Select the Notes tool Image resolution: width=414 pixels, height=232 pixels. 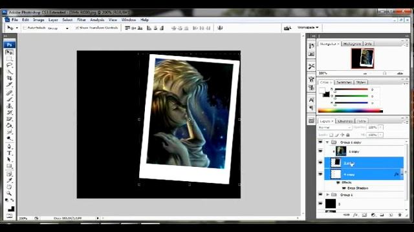tap(9, 174)
